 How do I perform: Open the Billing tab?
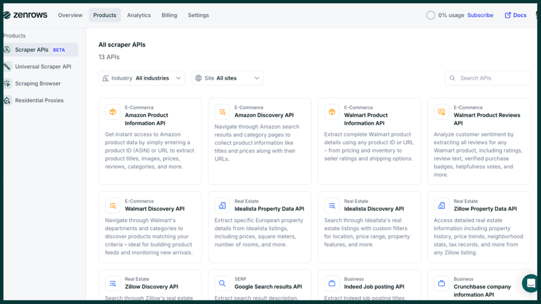click(169, 15)
